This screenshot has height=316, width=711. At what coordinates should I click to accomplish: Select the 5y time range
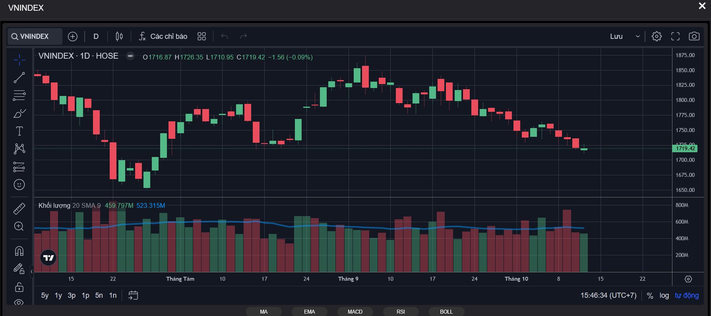[45, 295]
